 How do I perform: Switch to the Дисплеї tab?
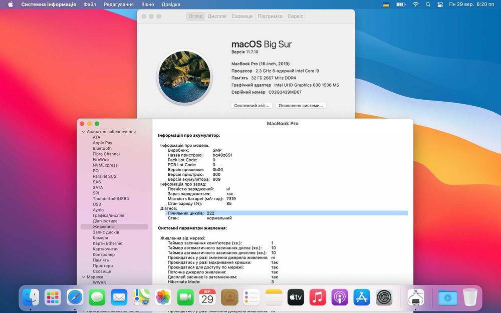click(x=217, y=17)
